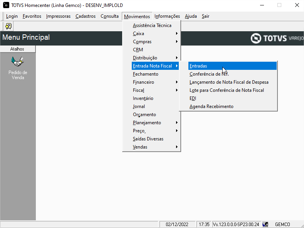Image resolution: width=304 pixels, height=228 pixels.
Task: Open the Impressoras menu
Action: [x=58, y=16]
